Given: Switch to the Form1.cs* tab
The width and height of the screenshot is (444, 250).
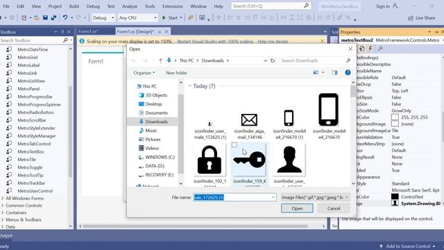Looking at the screenshot, I should point(88,31).
